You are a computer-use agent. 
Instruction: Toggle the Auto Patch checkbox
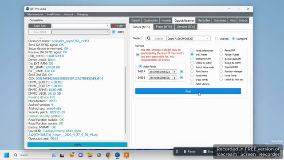click(x=140, y=66)
